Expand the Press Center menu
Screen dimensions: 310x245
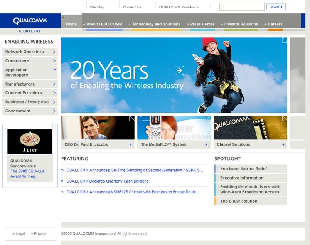[202, 24]
